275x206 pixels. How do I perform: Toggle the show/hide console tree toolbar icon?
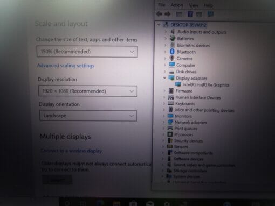point(178,14)
